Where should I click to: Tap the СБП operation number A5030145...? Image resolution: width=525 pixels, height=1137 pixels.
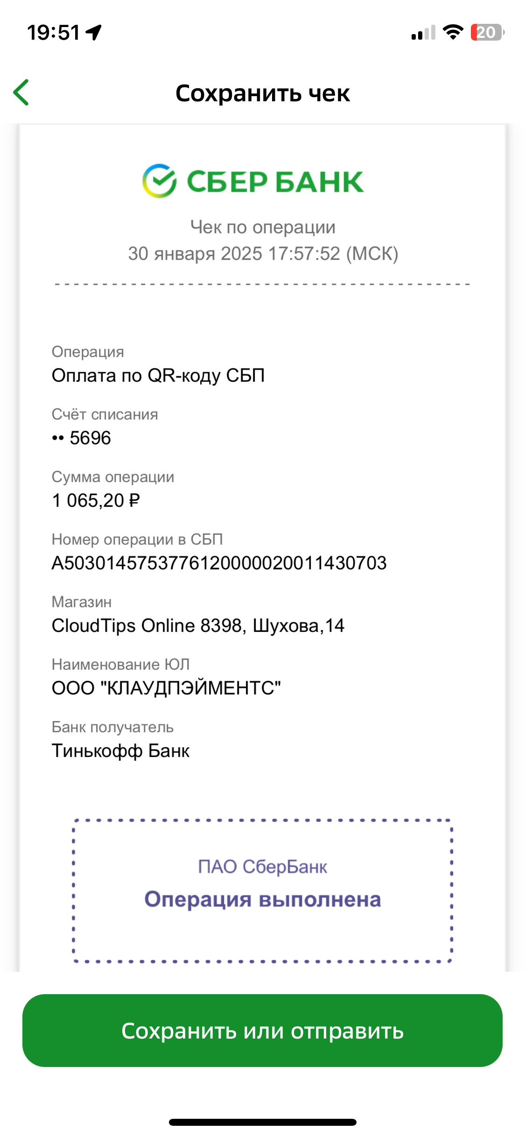click(x=219, y=563)
